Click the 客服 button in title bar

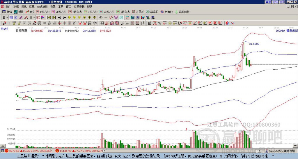(x=268, y=2)
